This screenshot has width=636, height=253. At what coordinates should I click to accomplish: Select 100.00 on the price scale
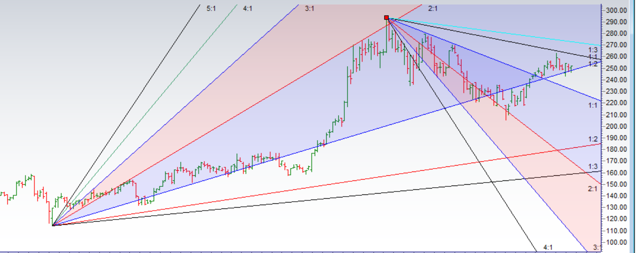(x=616, y=242)
